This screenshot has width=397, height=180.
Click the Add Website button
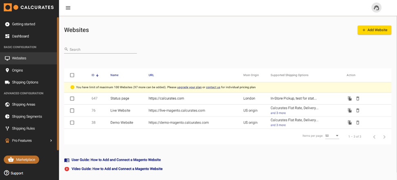click(x=375, y=30)
